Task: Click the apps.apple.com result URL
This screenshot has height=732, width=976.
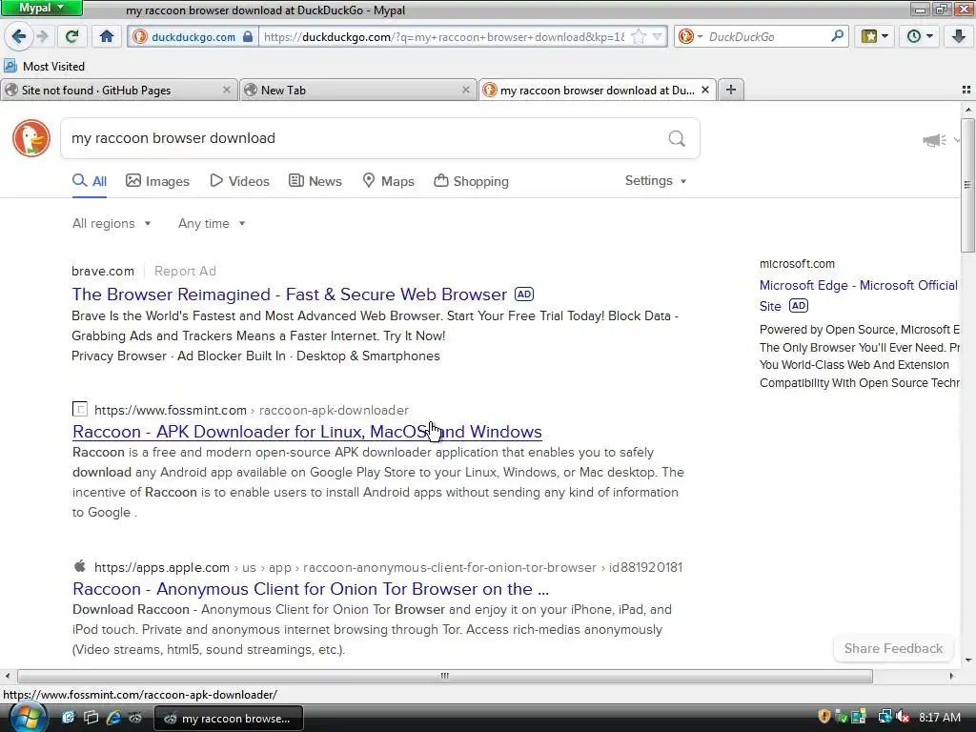Action: click(x=389, y=568)
